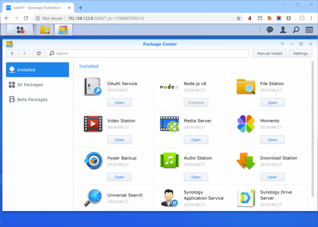Open Download Station via Open button
The image size is (318, 227).
(x=272, y=177)
